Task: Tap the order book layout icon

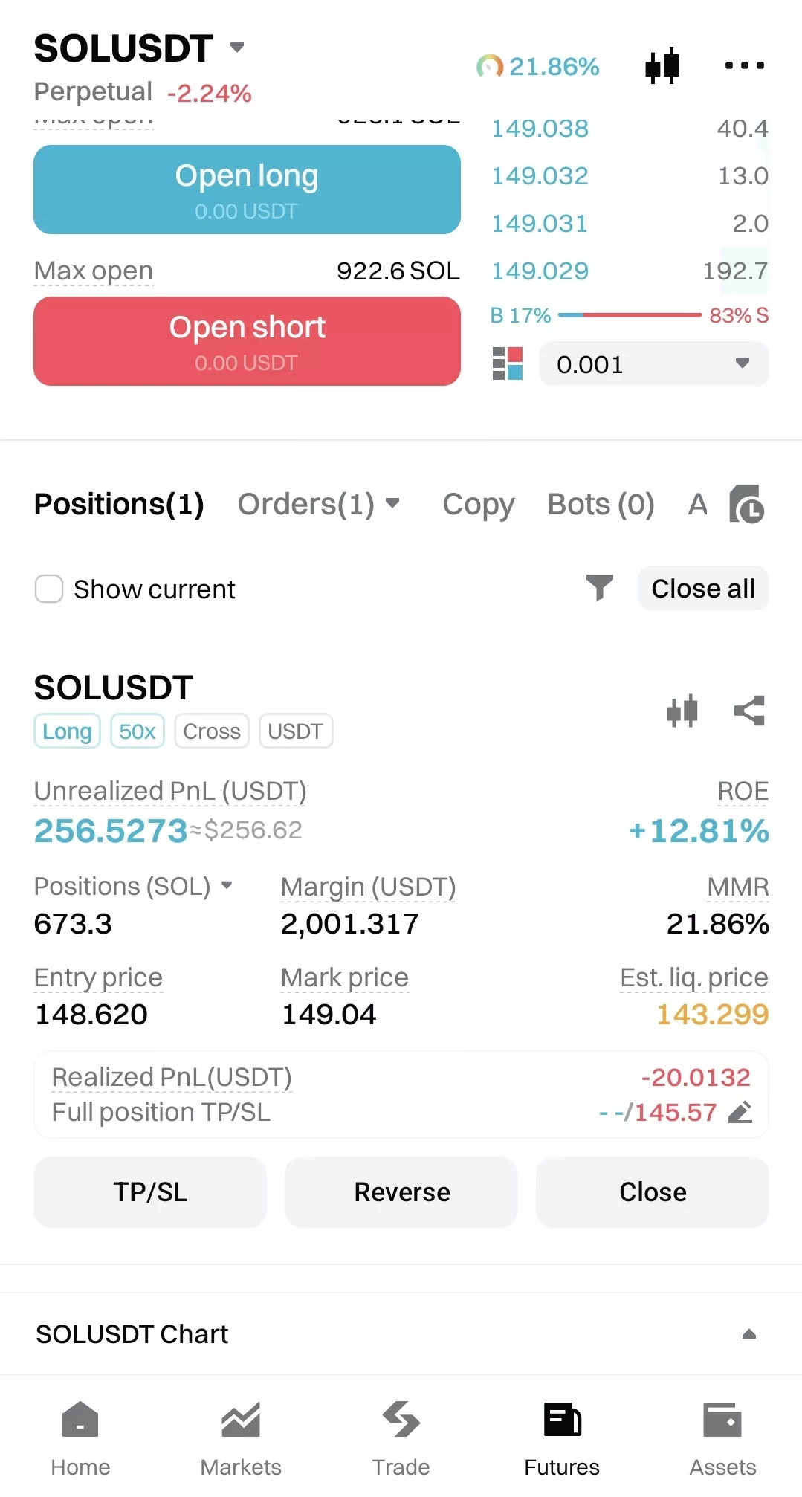Action: (x=508, y=363)
